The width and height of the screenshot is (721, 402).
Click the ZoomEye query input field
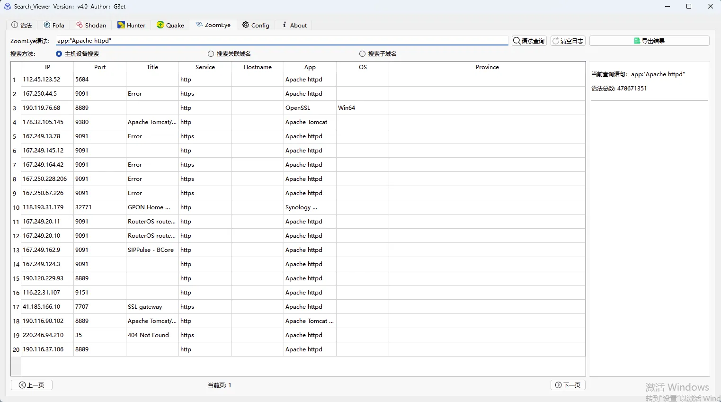pyautogui.click(x=282, y=41)
